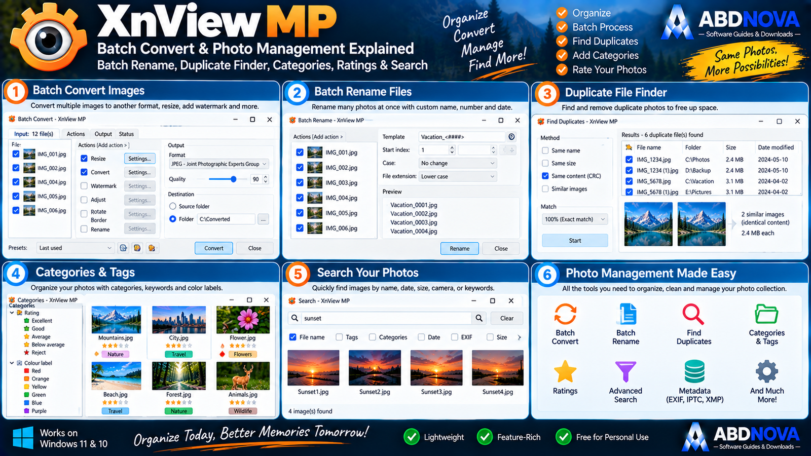Click the And Much More gear icon

[767, 371]
